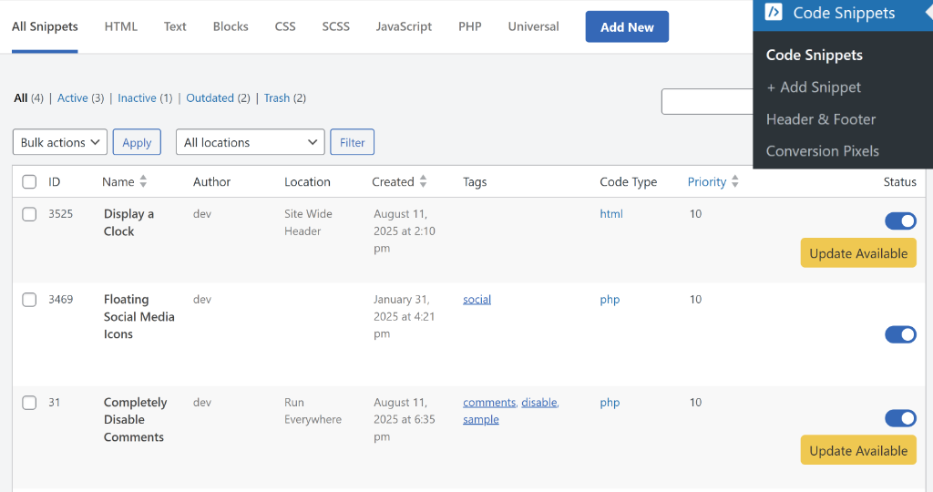Click inside the search snippets field

pos(707,102)
